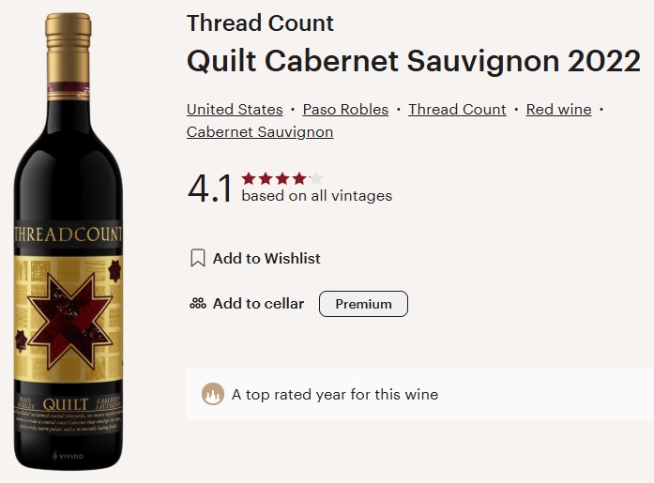Open the Paso Robles region link

[345, 110]
